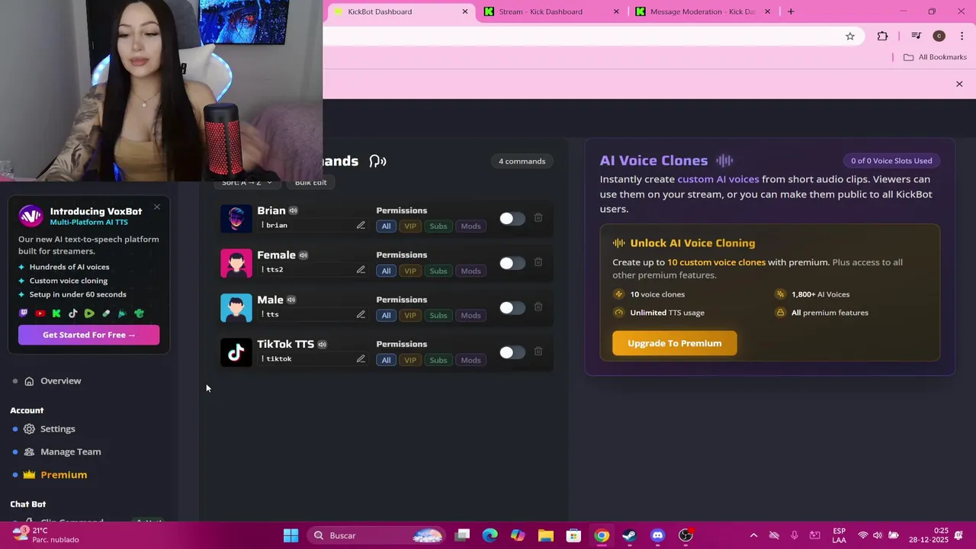Viewport: 976px width, 549px height.
Task: Enable the Brian TTS command toggle
Action: click(x=512, y=219)
